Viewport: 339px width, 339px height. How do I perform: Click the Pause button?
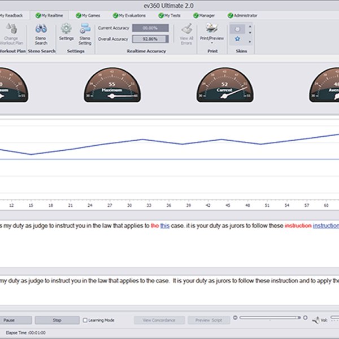click(16, 320)
